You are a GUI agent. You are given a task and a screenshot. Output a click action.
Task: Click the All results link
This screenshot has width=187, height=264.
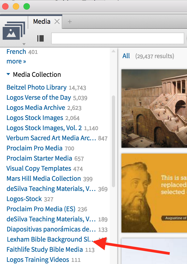[126, 56]
